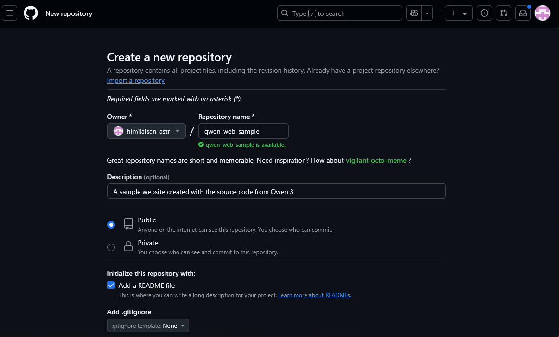Click the search magnifier icon
Viewport: 559px width, 337px height.
tap(284, 13)
